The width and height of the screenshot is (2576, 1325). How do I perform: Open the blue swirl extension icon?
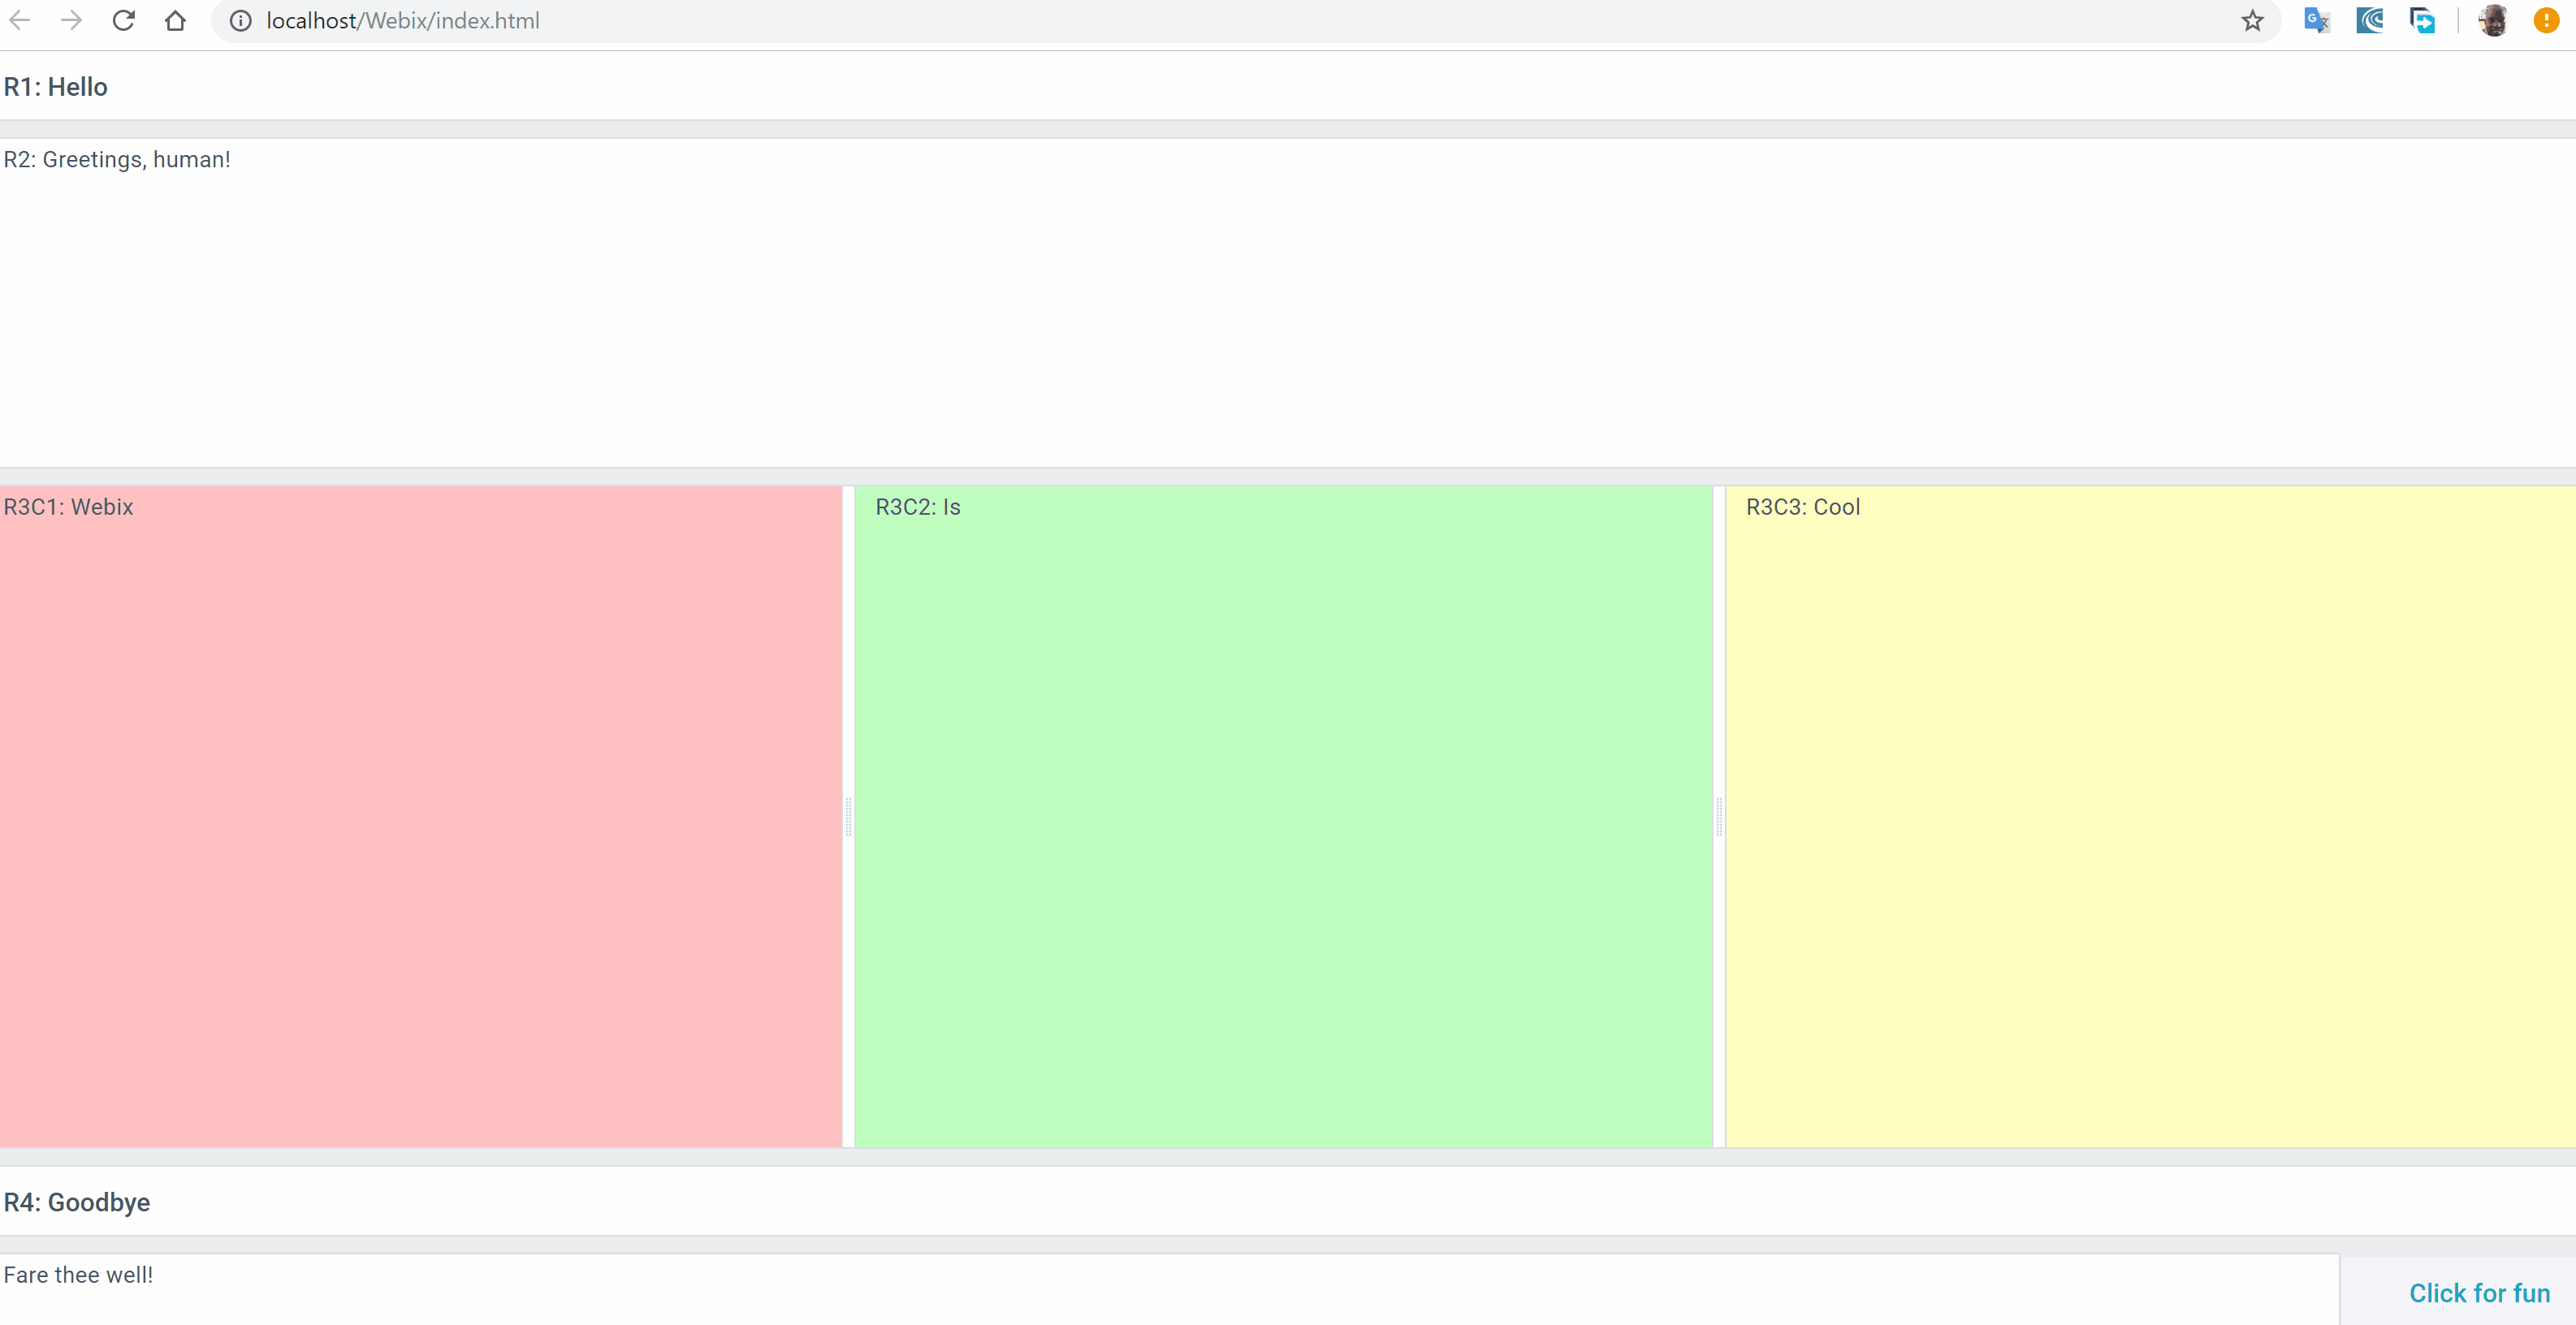coord(2370,20)
